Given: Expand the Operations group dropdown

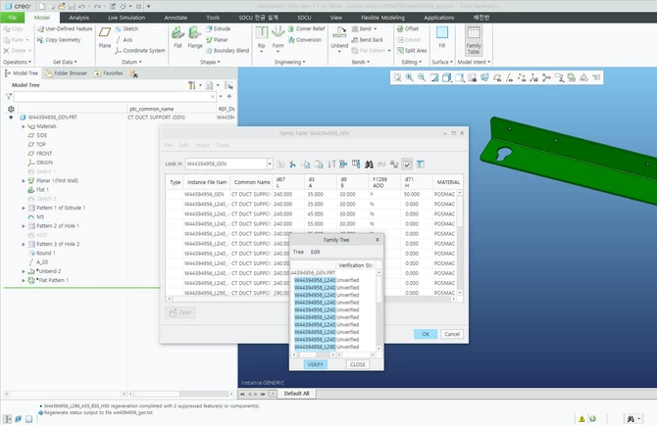Looking at the screenshot, I should tap(18, 62).
